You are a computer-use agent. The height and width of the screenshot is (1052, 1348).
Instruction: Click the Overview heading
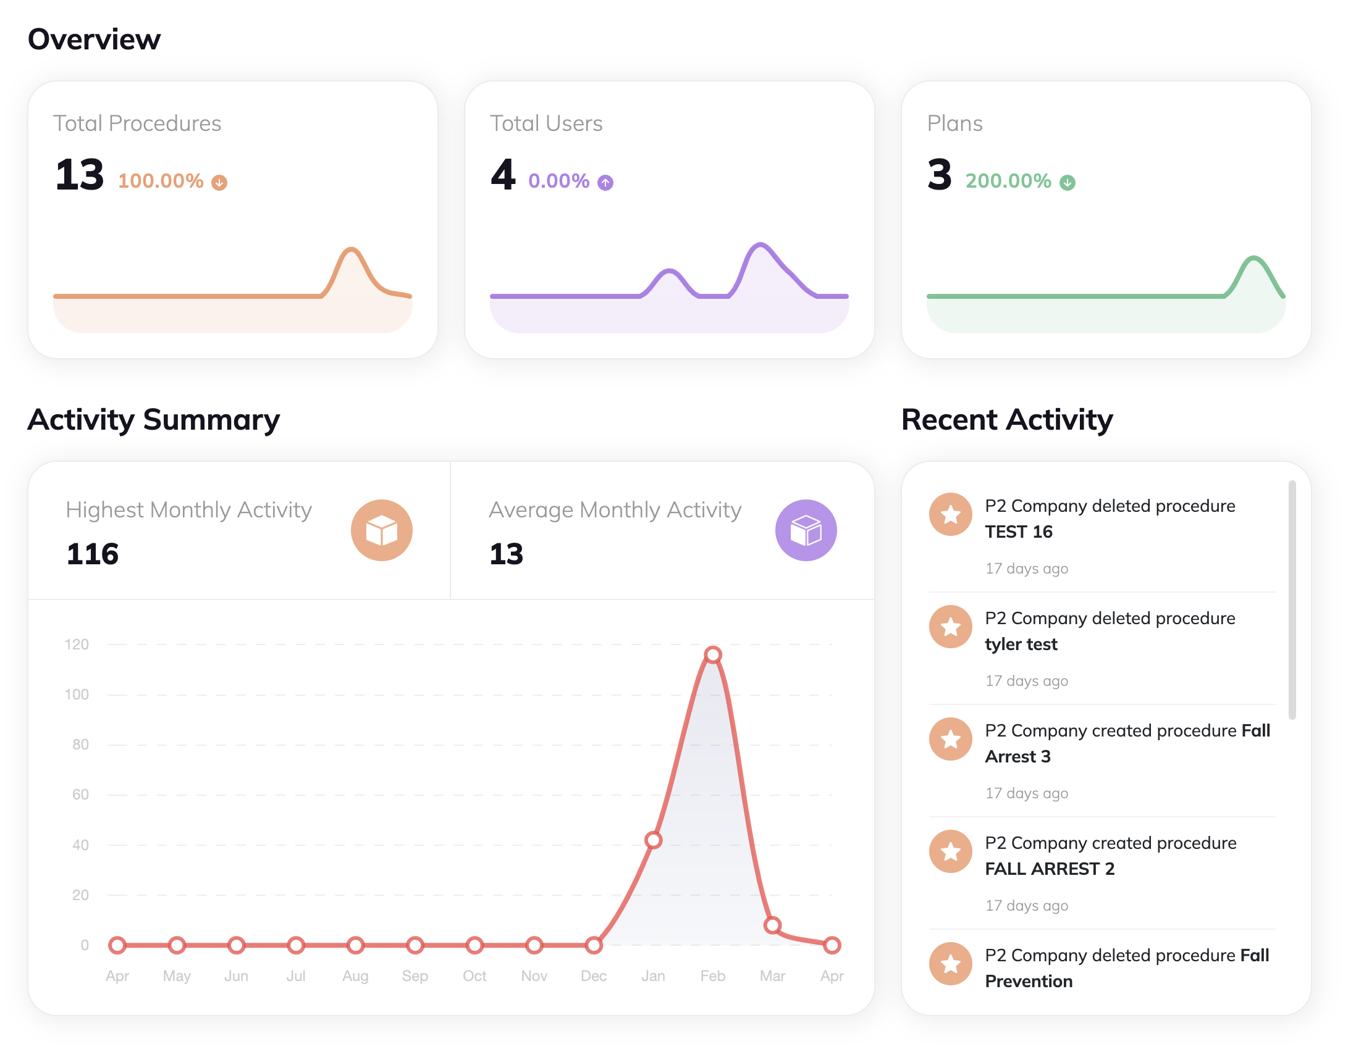95,40
